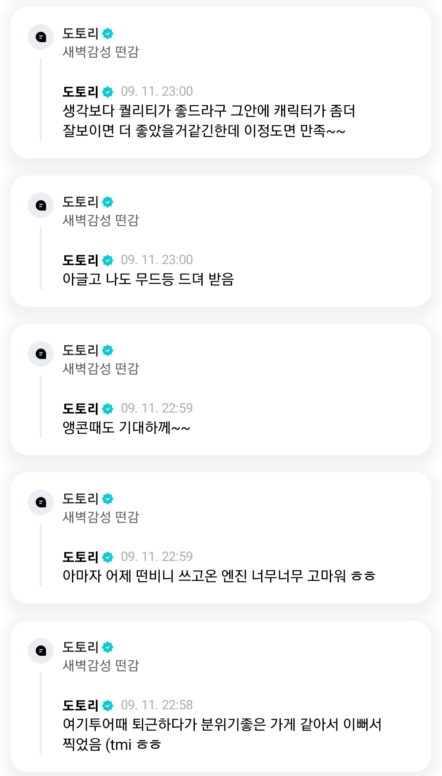Click the 09. 11. 22:58 timestamp

click(157, 705)
